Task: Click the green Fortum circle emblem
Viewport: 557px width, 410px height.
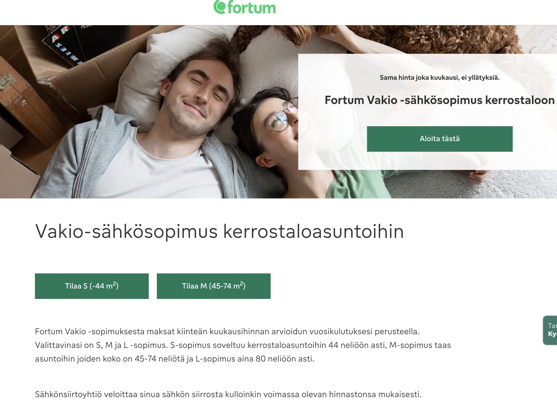Action: click(x=220, y=7)
